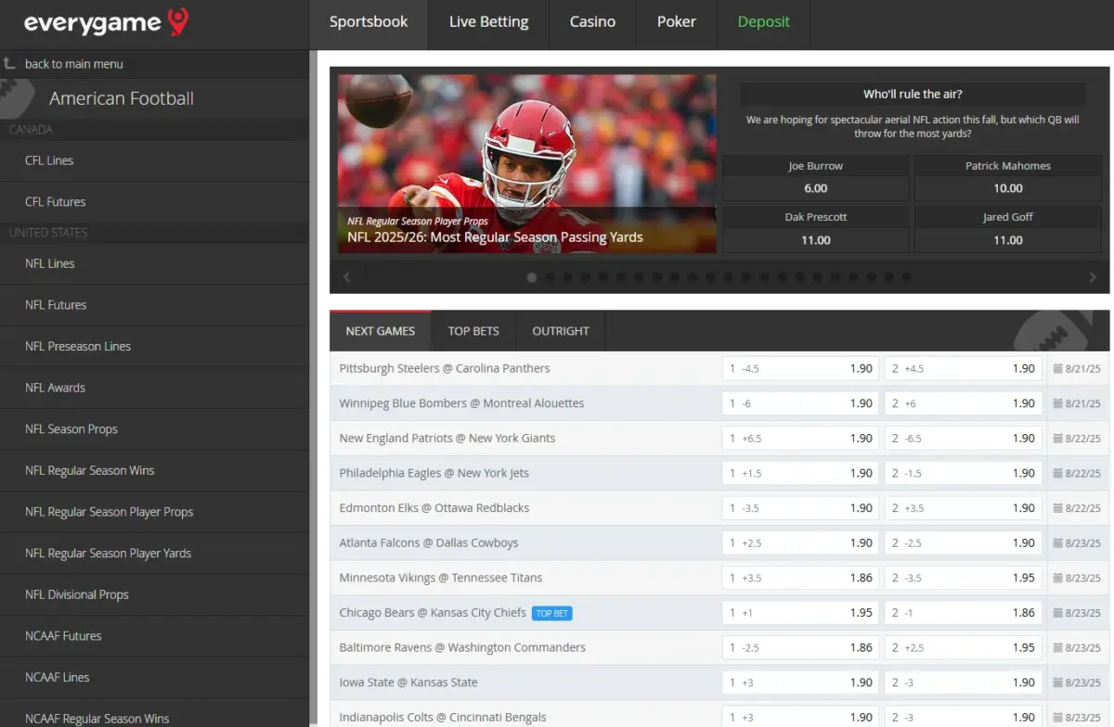
Task: Open NFL Regular Season Player Yards
Action: point(154,554)
